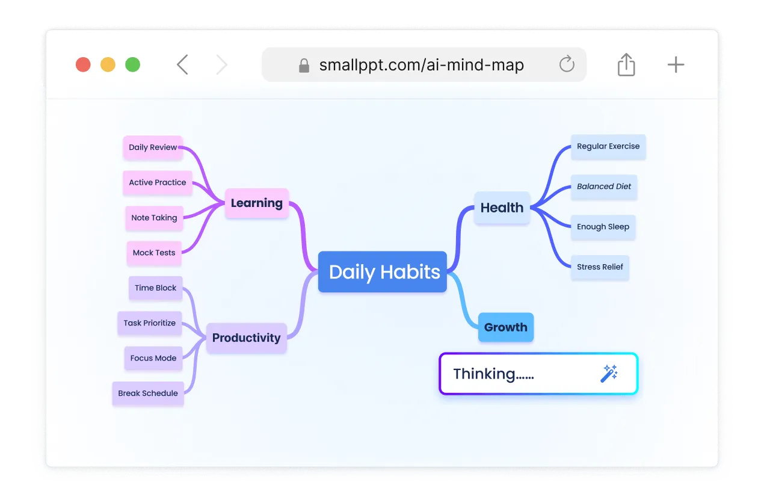Collapse the Learning branch node

tap(256, 203)
